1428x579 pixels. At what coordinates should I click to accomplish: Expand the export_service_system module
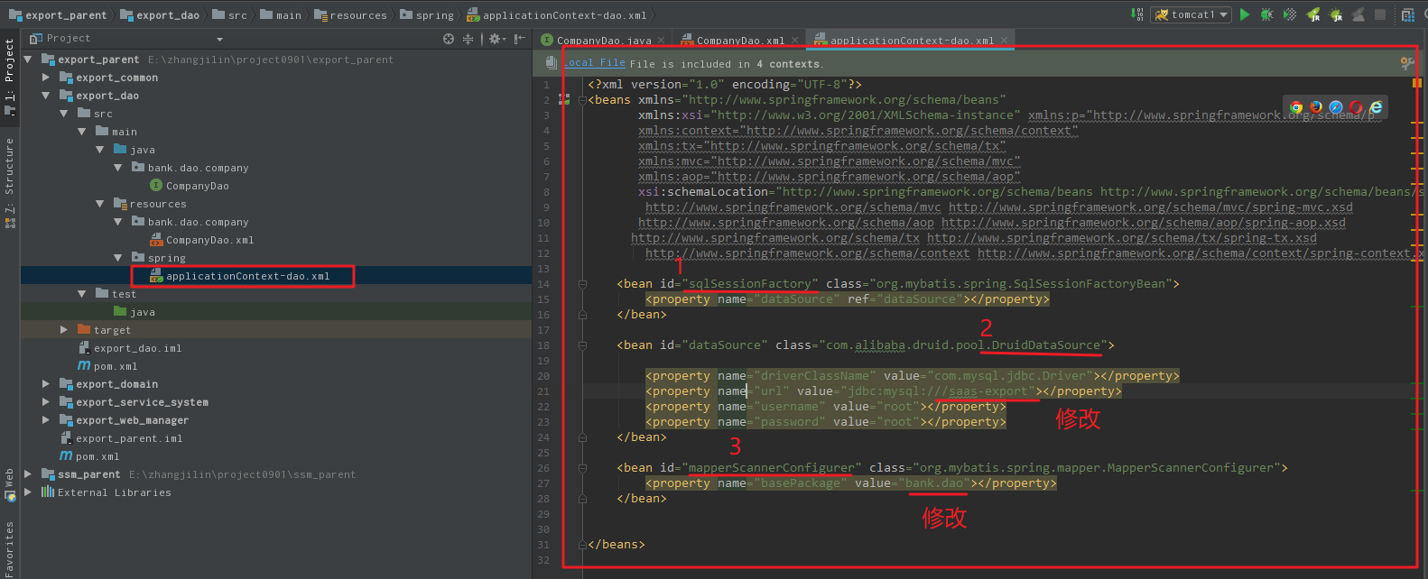[46, 402]
